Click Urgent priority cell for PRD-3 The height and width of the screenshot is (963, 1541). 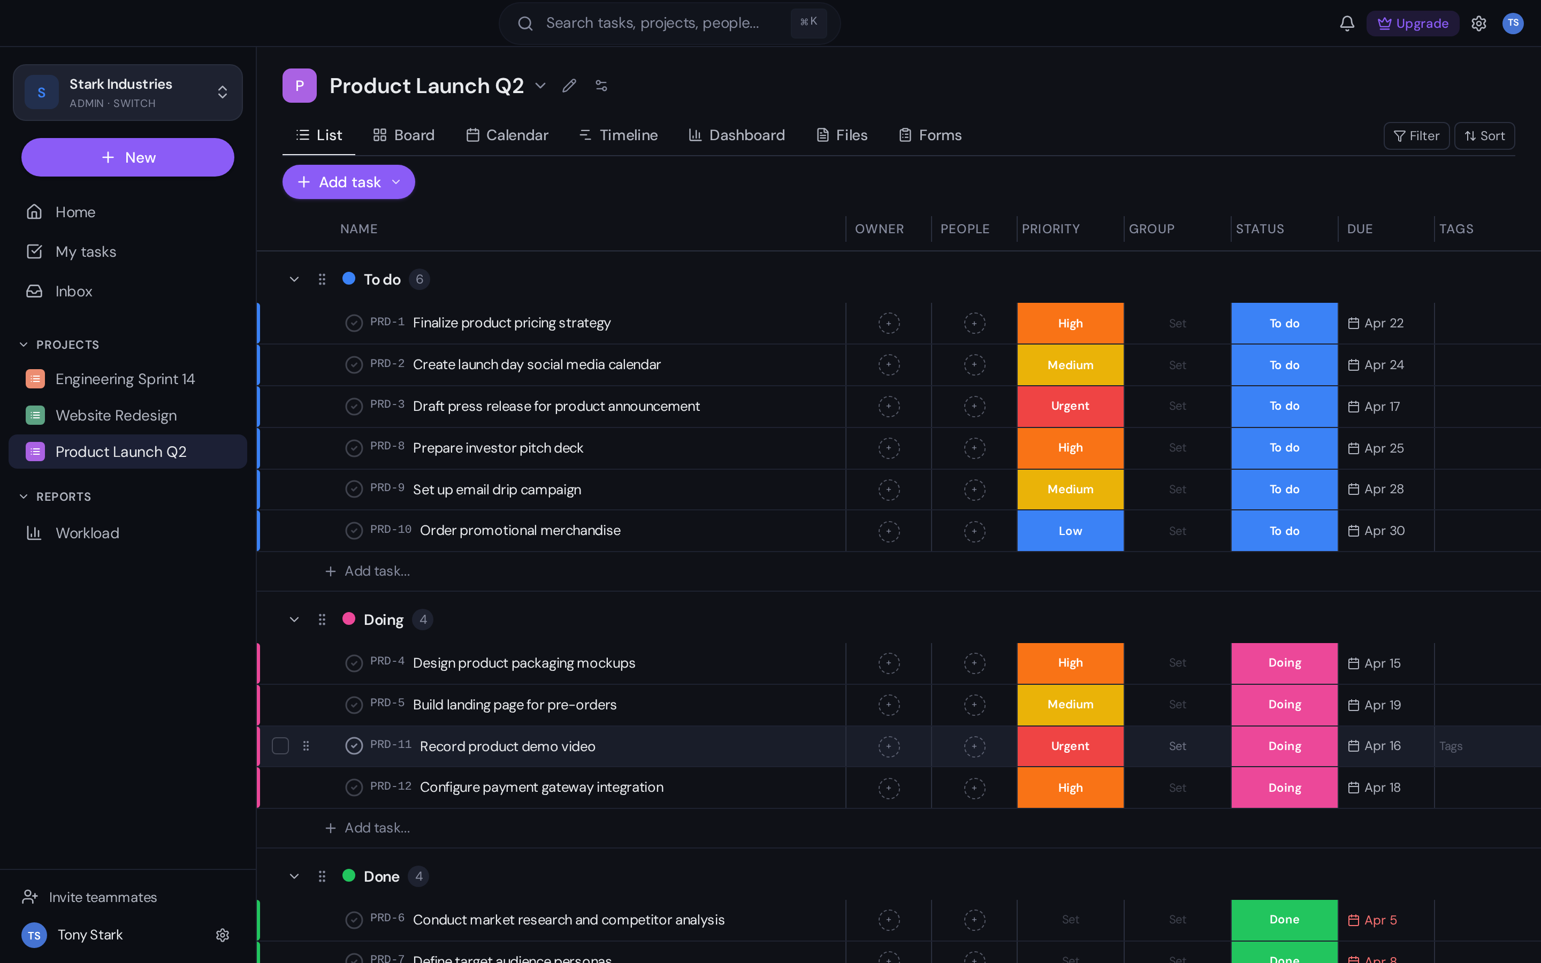click(1070, 407)
